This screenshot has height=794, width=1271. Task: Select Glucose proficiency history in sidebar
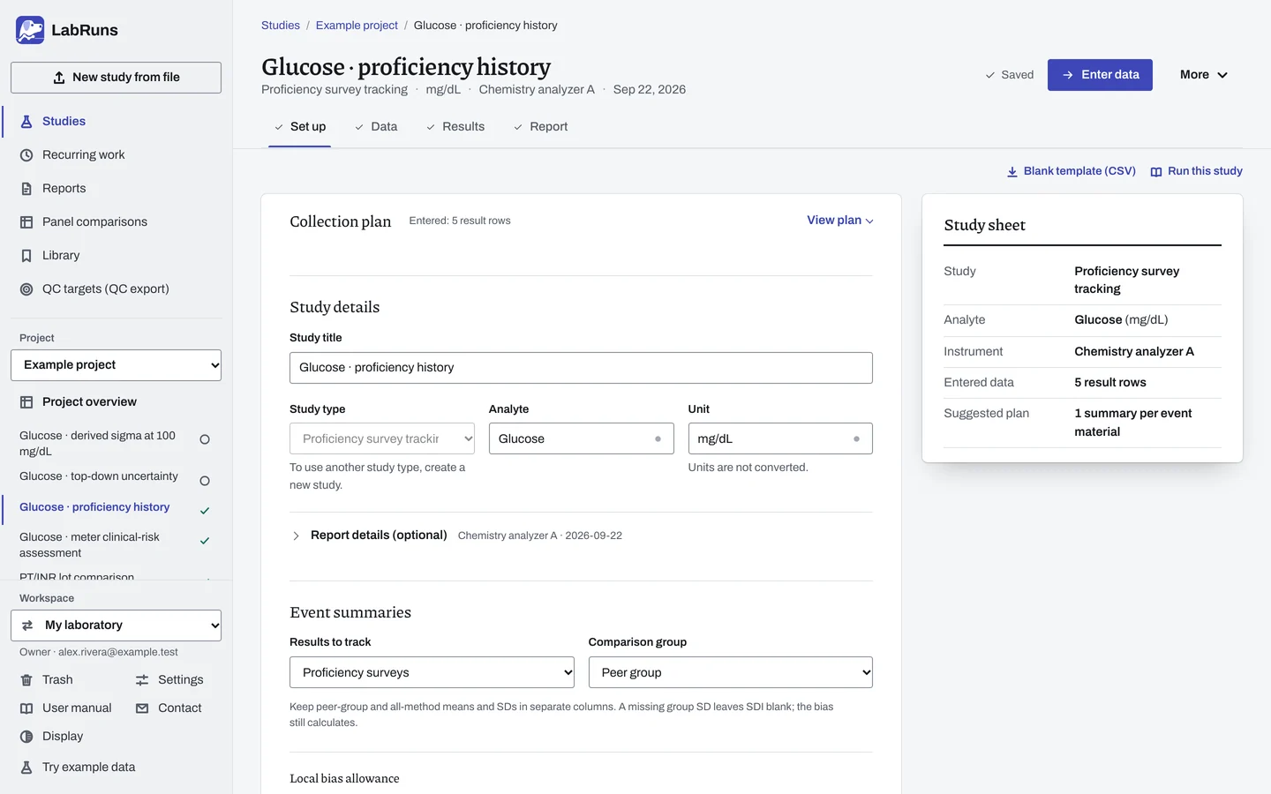tap(115, 507)
